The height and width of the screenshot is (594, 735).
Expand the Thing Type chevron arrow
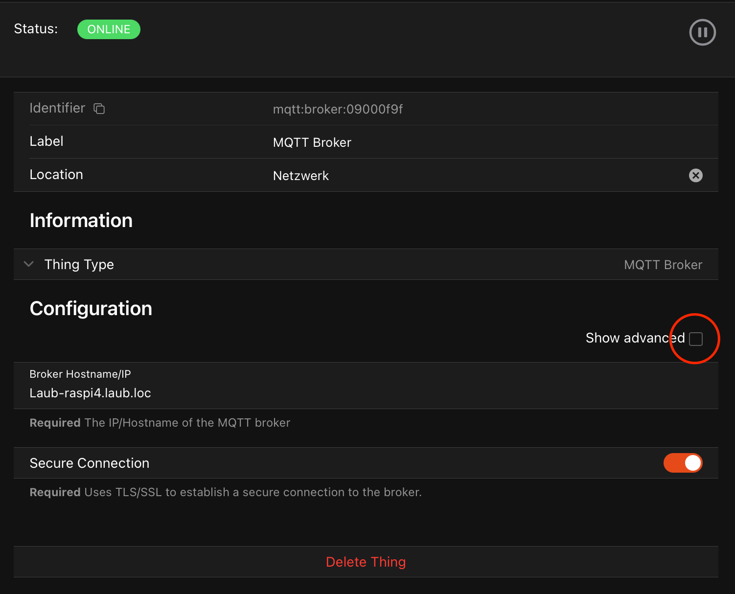click(x=29, y=264)
